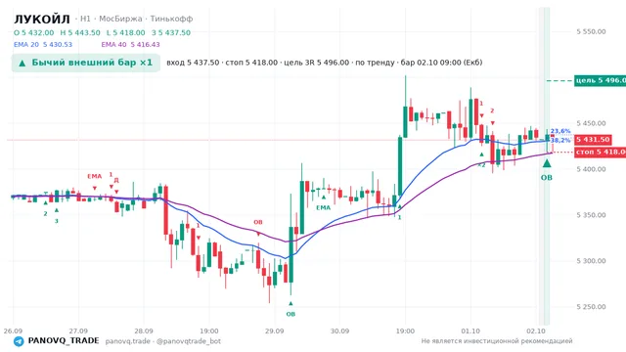Click the 5 550.00 price axis label
This screenshot has height=352, width=626.
(x=591, y=31)
